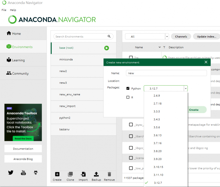Click the Create environment plus icon
Screen dimensions: 220x187
tap(57, 174)
